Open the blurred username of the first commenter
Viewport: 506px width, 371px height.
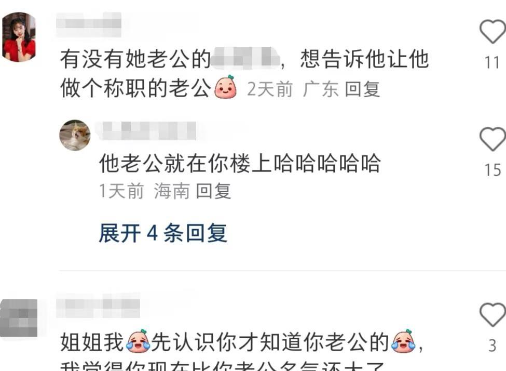pos(89,24)
